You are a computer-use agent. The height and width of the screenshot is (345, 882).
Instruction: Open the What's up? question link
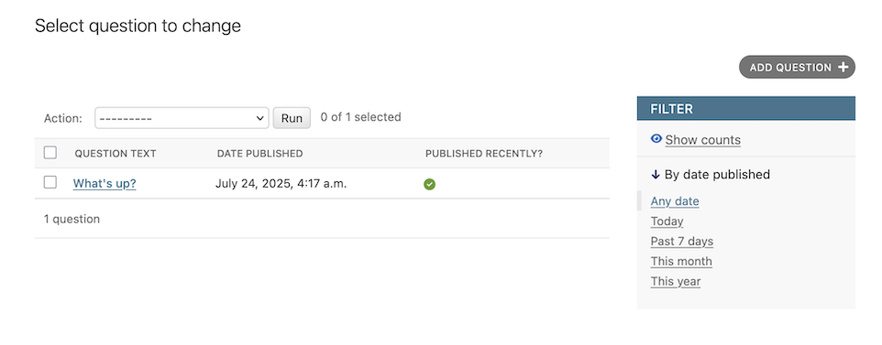coord(105,184)
